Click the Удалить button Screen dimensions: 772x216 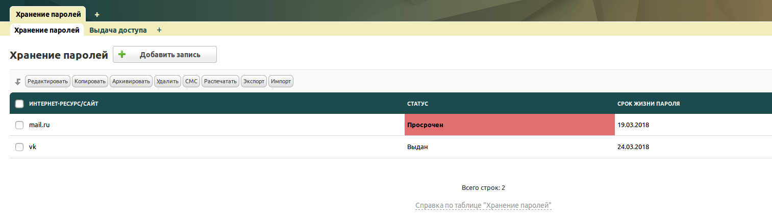[167, 81]
